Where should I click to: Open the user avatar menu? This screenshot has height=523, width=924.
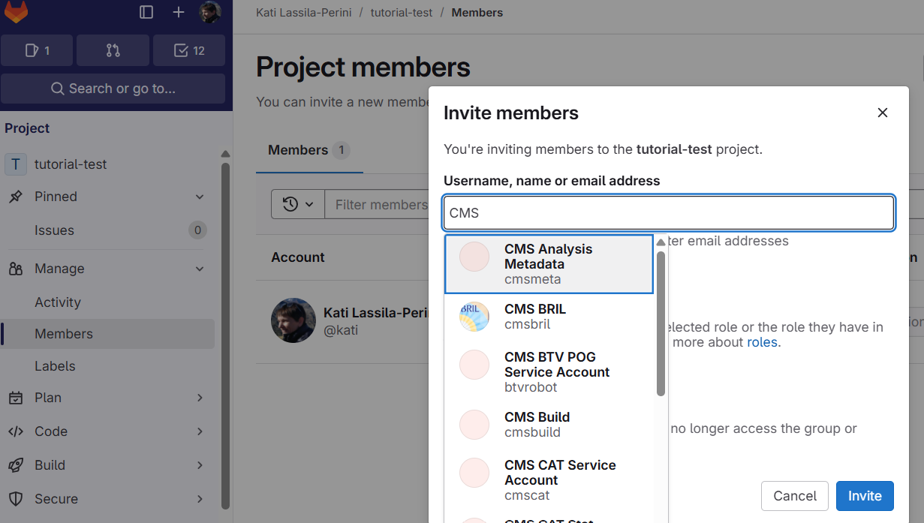210,12
